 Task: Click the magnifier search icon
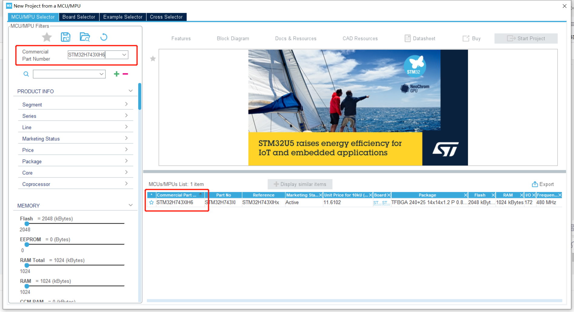26,74
